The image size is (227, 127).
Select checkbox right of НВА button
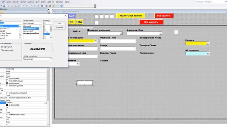coord(96,23)
